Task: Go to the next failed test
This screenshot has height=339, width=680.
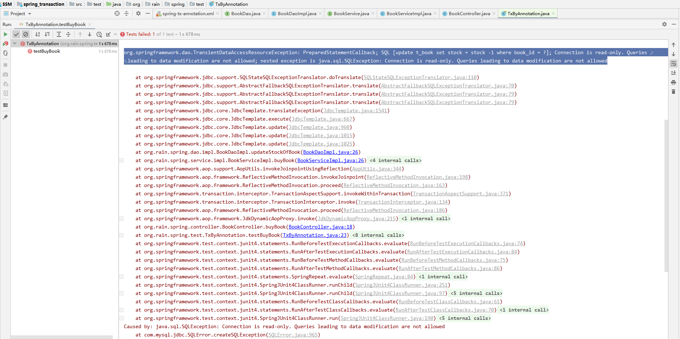Action: click(90, 34)
